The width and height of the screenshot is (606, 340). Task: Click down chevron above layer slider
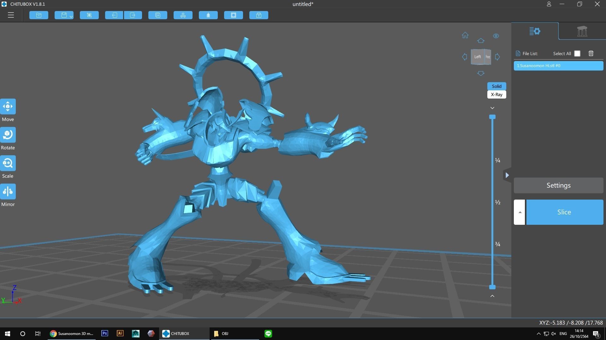click(x=492, y=108)
